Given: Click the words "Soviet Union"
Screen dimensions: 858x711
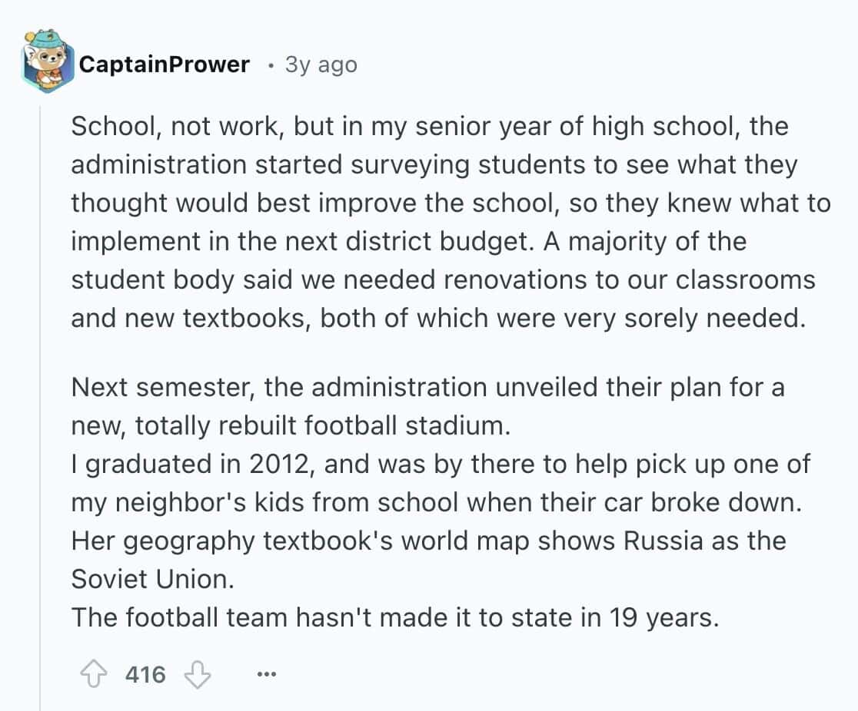Looking at the screenshot, I should (x=151, y=579).
